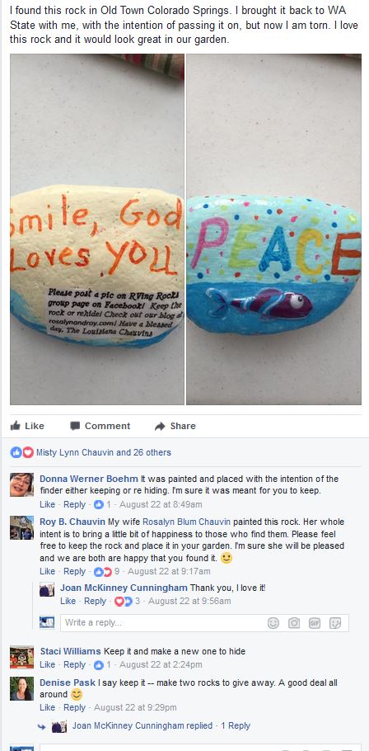The height and width of the screenshot is (751, 369).
Task: Click the Share arrow button
Action: point(175,426)
